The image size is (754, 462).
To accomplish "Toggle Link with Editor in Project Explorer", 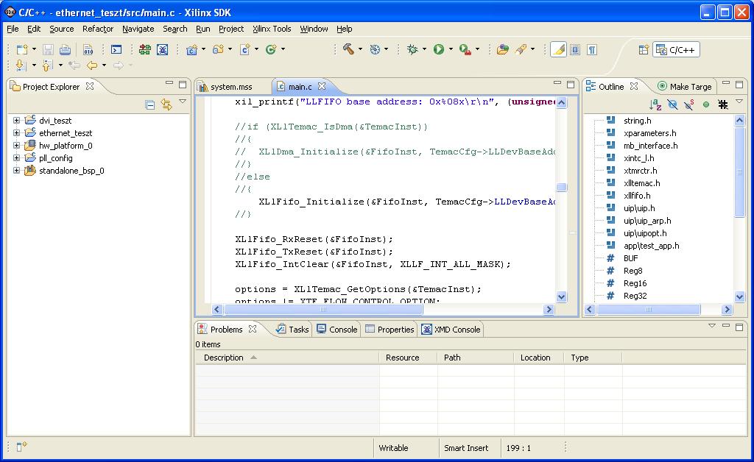I will point(166,104).
